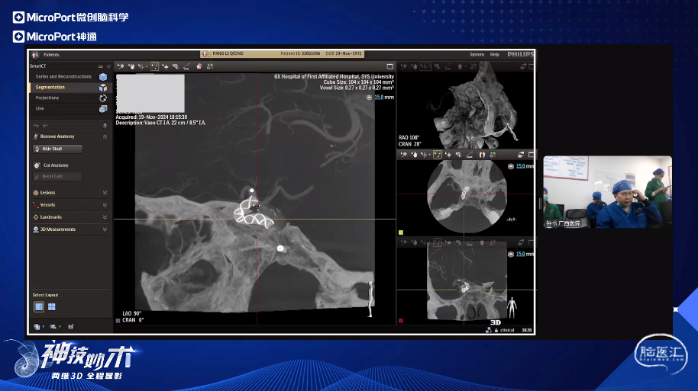
Task: Click the Series and Reconstructions stack icon
Action: (103, 77)
